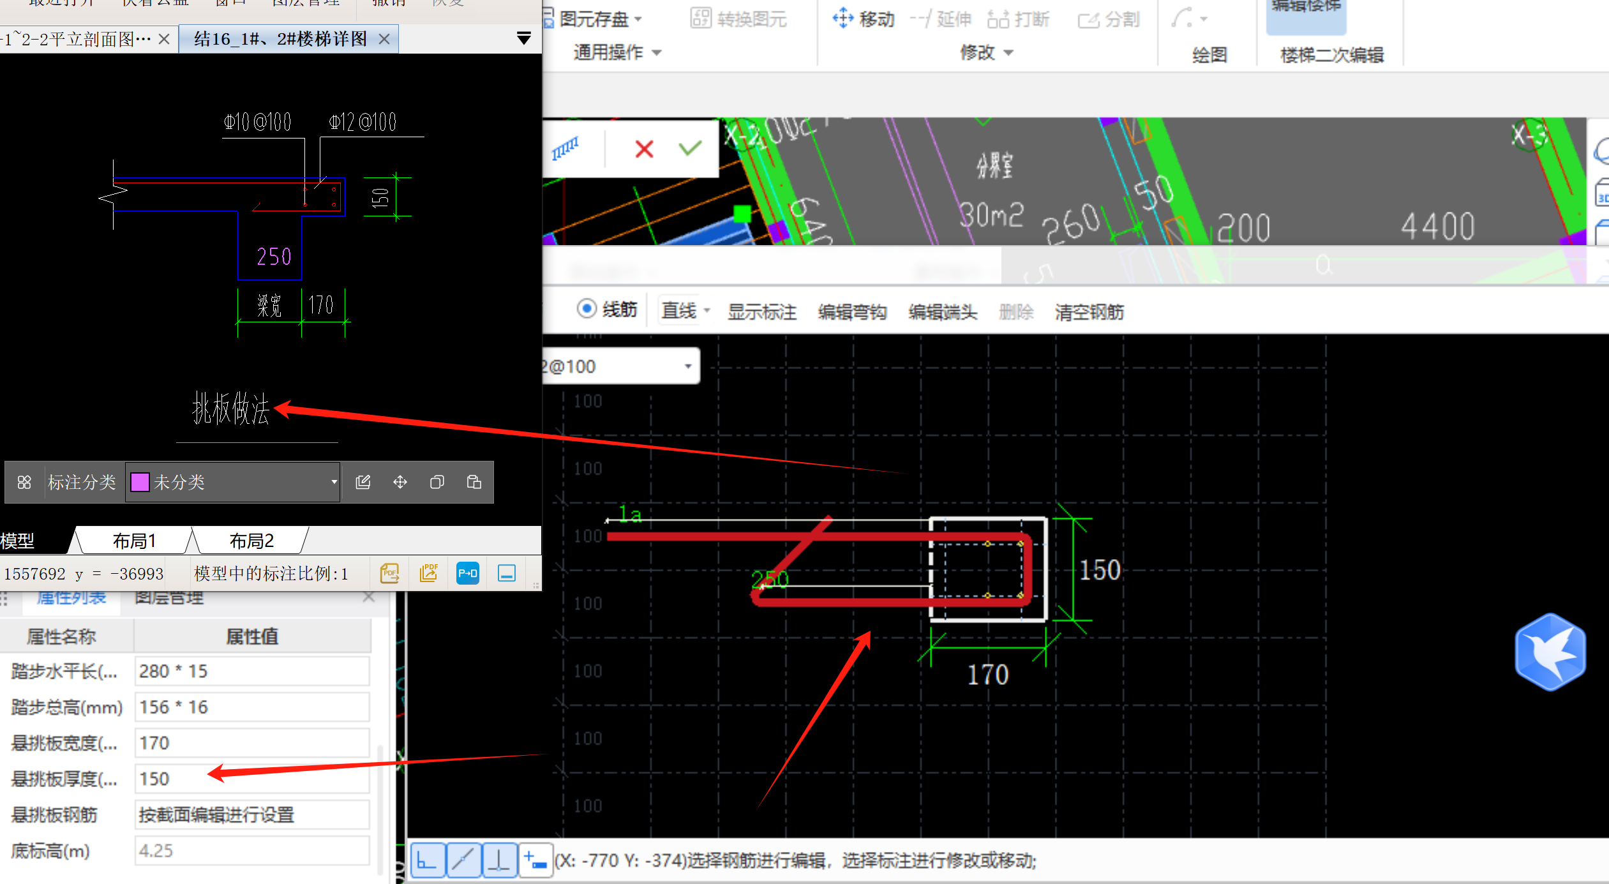Click the PDF export icon
This screenshot has height=884, width=1609.
click(x=429, y=573)
